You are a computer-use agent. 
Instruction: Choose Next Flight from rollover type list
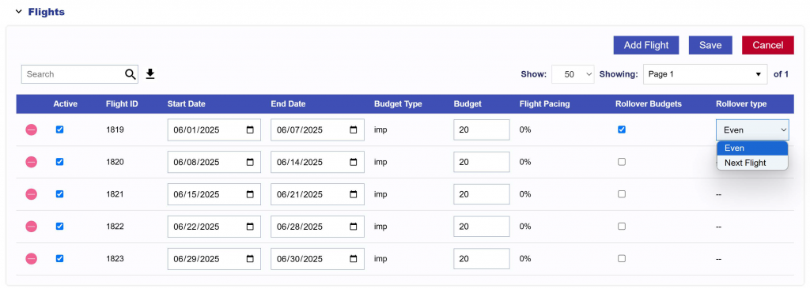coord(752,163)
